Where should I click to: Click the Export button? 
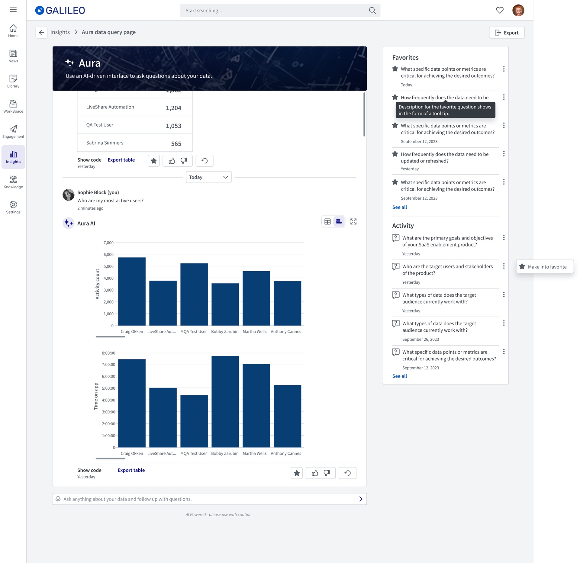click(507, 33)
